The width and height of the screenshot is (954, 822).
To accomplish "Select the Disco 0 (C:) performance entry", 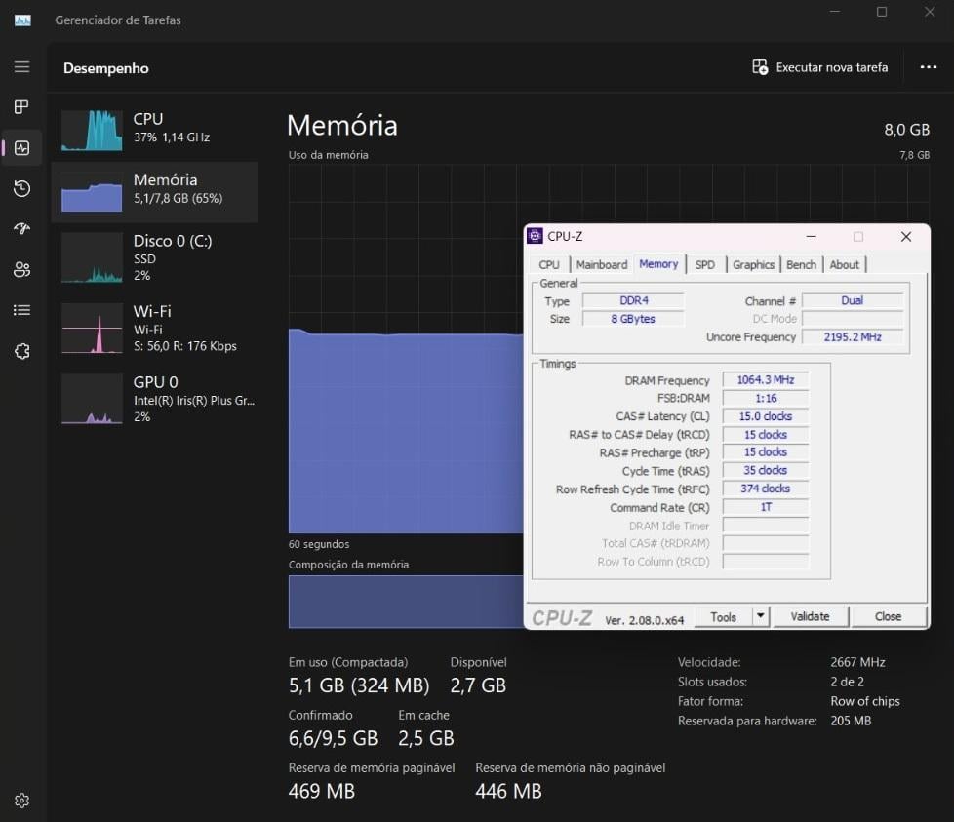I will (x=154, y=257).
